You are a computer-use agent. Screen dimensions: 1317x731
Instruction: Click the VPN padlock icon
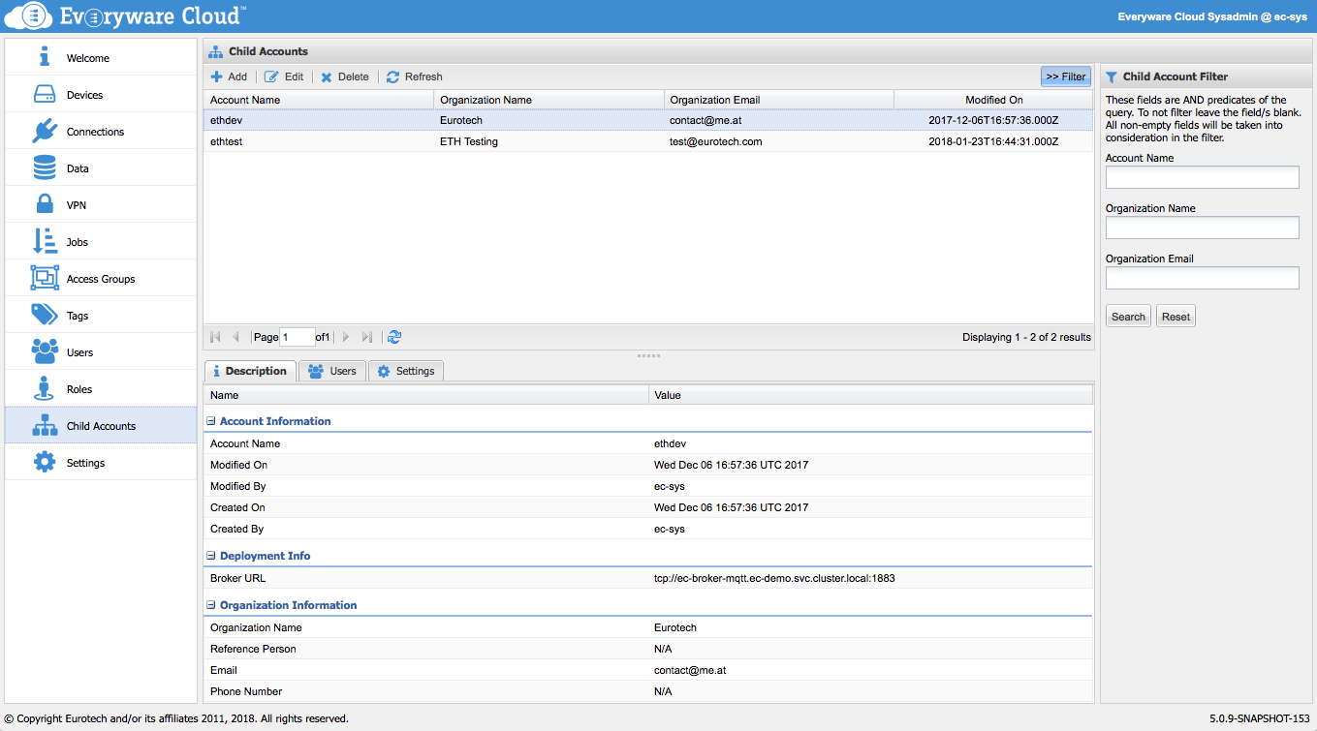pos(45,204)
